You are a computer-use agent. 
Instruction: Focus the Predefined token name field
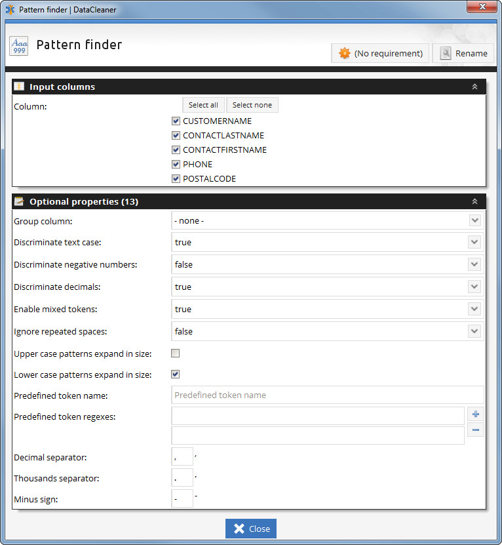point(327,395)
